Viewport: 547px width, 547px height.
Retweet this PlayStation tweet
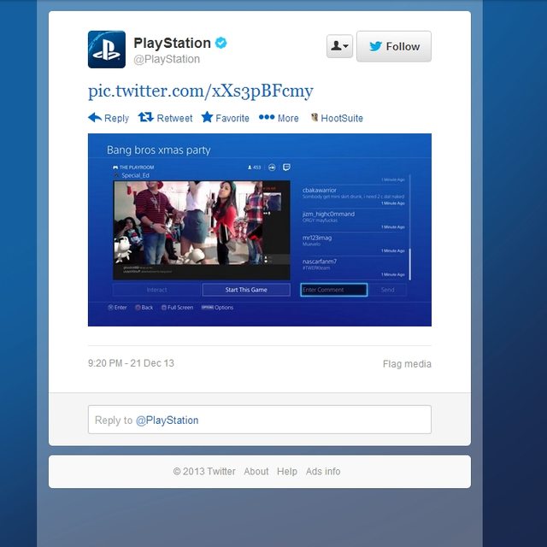tap(166, 118)
